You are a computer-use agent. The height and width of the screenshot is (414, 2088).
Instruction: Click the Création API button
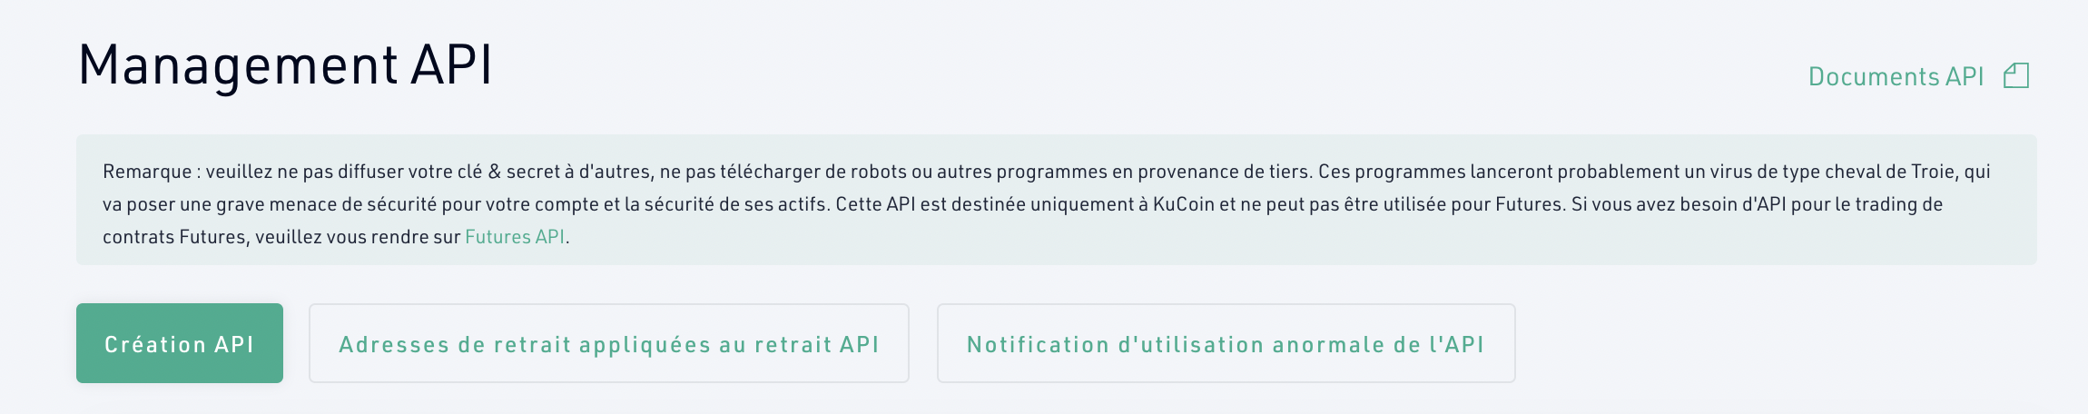tap(180, 343)
